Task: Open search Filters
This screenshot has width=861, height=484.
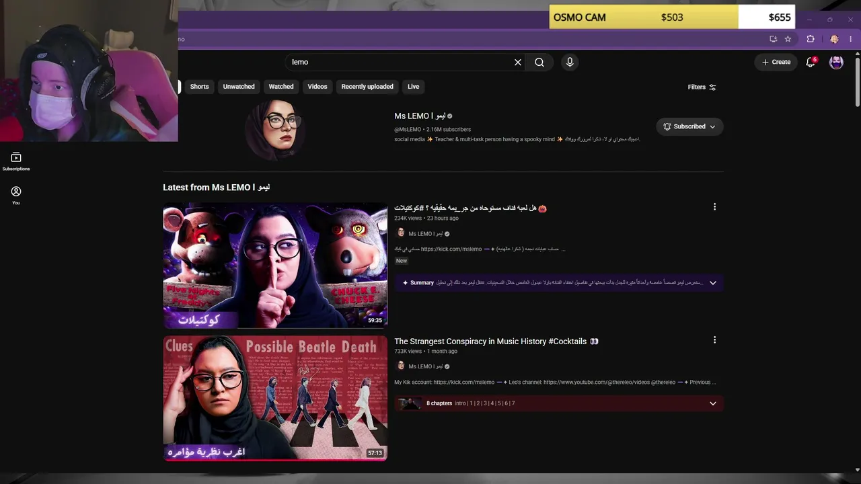Action: click(x=702, y=87)
